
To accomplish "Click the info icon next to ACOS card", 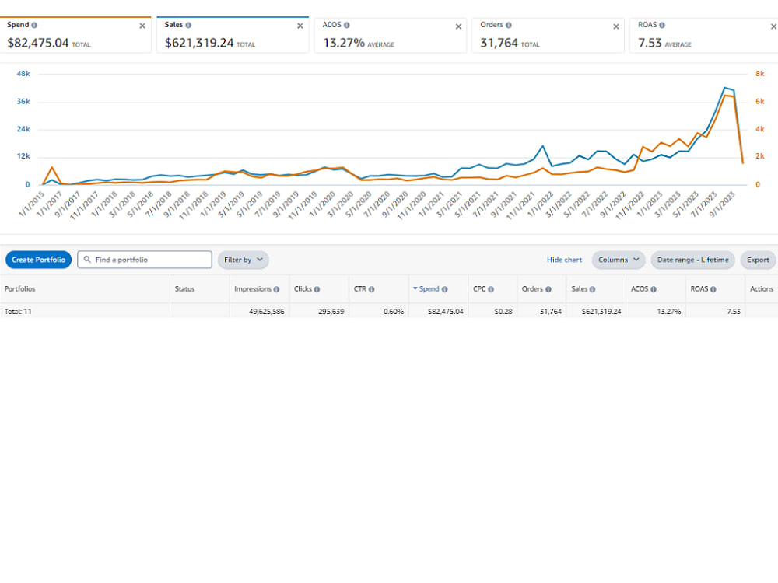I will [x=346, y=25].
